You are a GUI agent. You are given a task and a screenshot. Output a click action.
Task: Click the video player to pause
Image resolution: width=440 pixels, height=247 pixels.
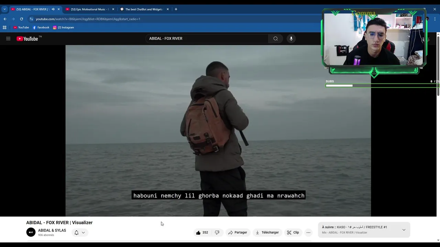[x=218, y=130]
